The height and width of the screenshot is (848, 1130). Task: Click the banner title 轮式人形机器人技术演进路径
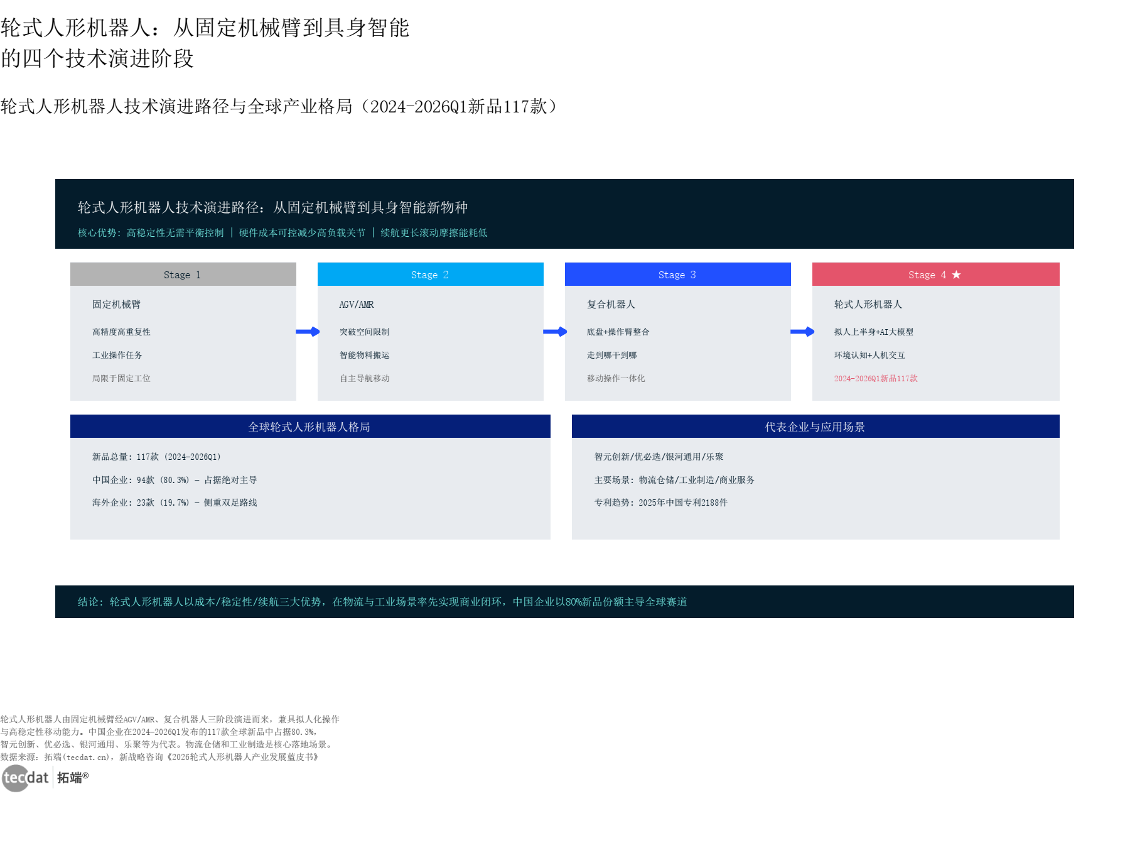(272, 207)
